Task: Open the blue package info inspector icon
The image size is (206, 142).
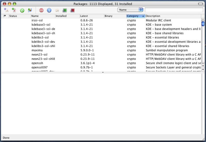Action: point(49,10)
